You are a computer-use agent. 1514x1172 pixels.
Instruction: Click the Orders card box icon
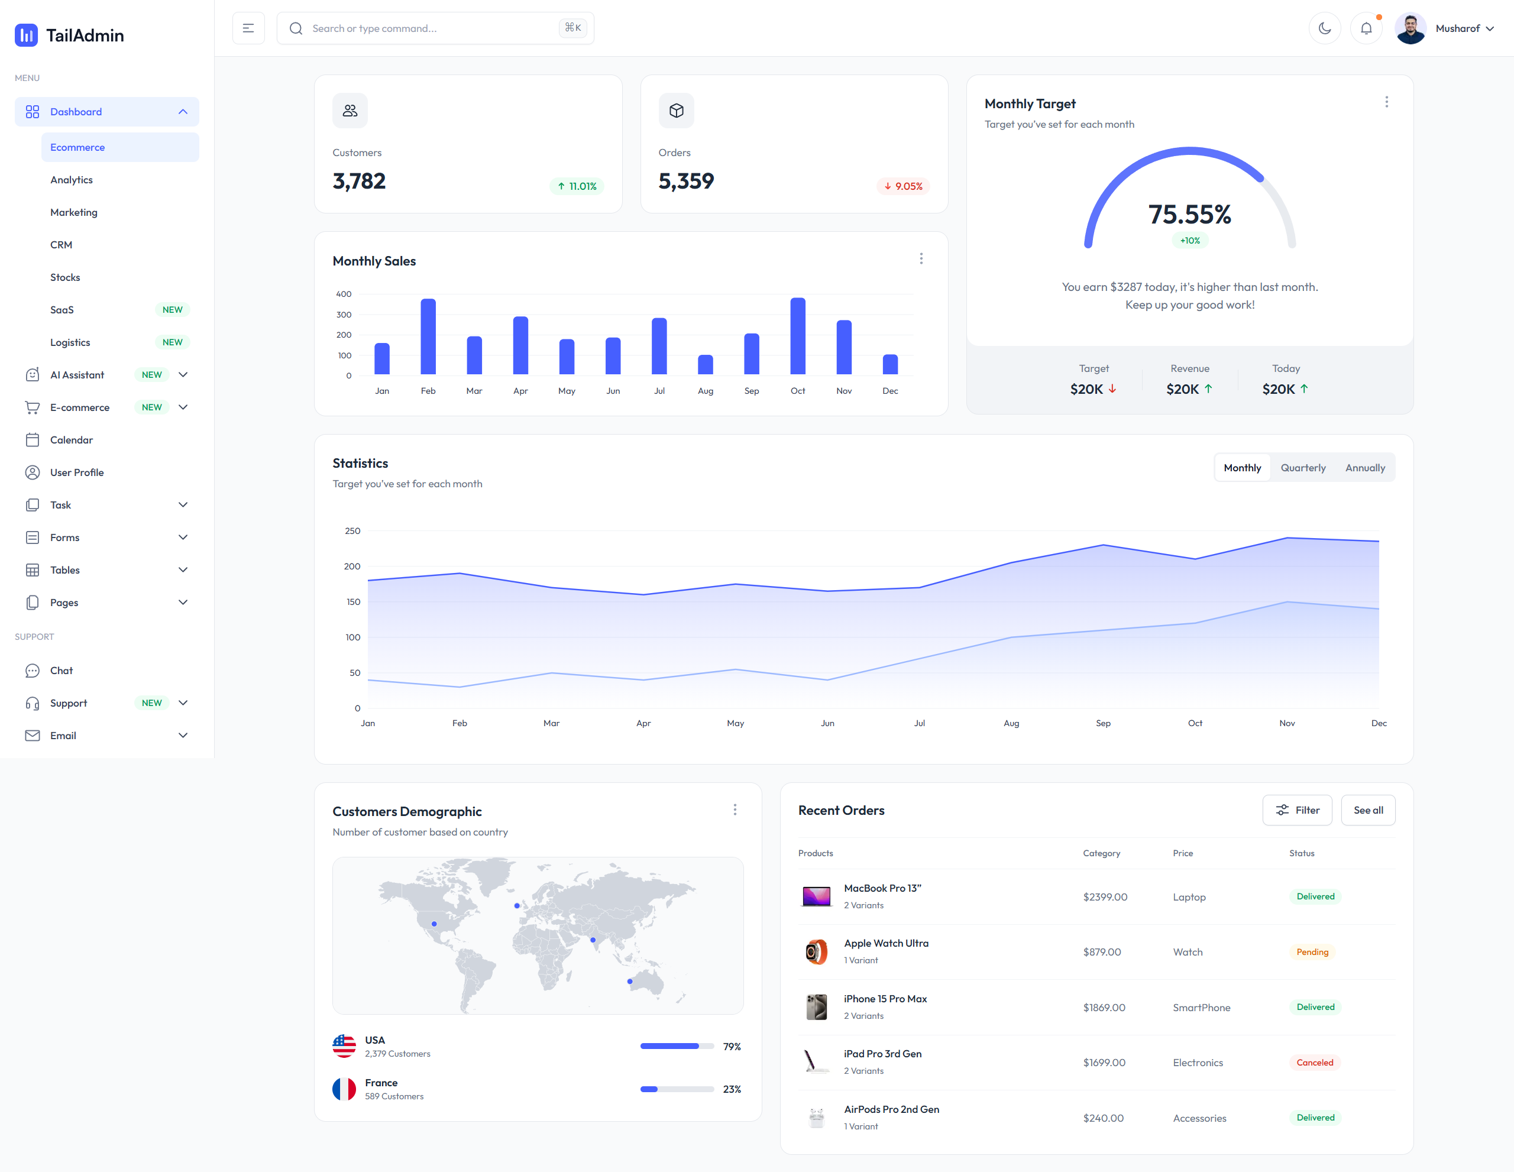[x=676, y=110]
